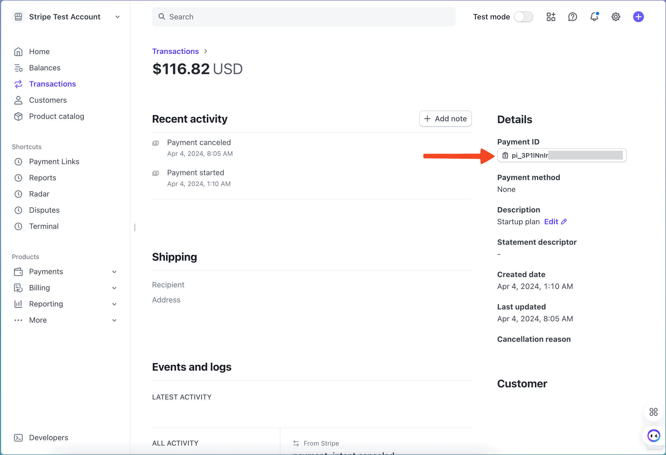Viewport: 666px width, 455px height.
Task: Click the pencil icon next to Edit
Action: [564, 222]
